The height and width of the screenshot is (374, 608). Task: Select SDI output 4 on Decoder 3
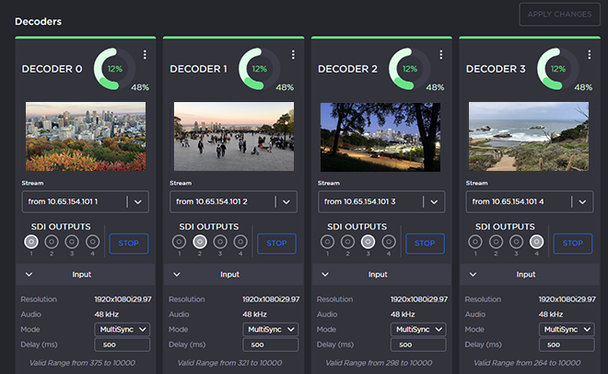538,241
